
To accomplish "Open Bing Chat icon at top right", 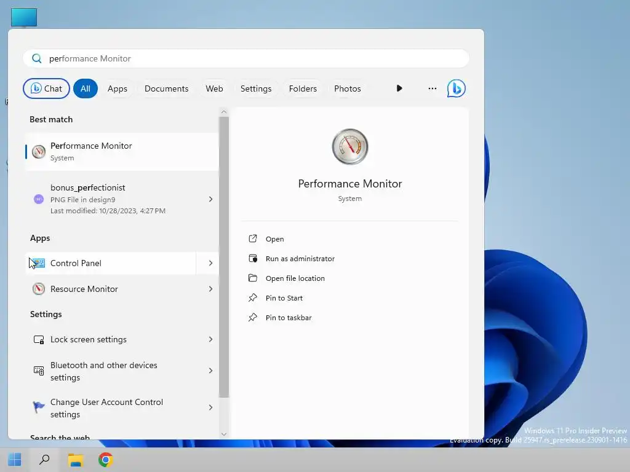I will point(456,88).
